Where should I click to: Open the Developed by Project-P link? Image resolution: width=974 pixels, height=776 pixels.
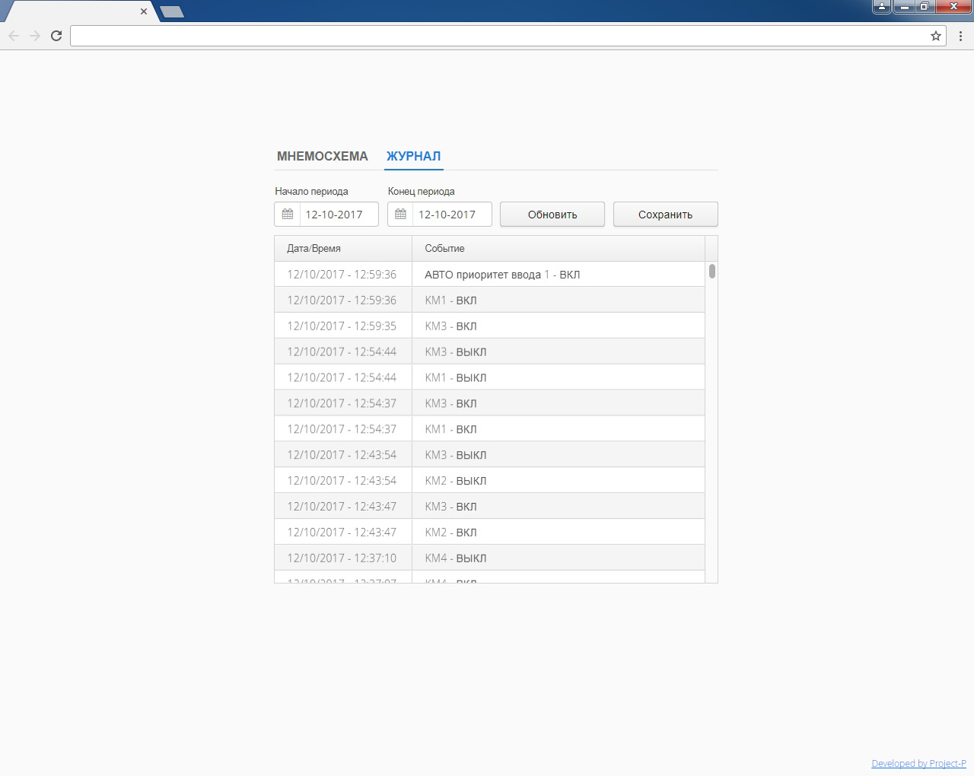point(918,764)
